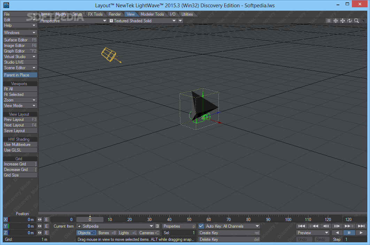Viewport: 370px width, 245px height.
Task: Click the Y position arrows icon
Action: pyautogui.click(x=40, y=226)
